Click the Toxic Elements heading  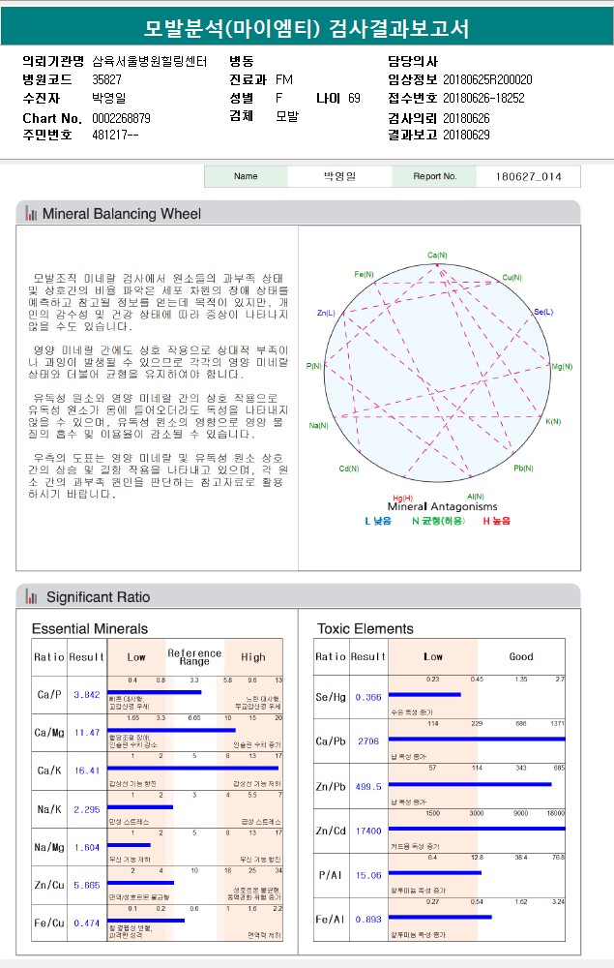tap(365, 629)
